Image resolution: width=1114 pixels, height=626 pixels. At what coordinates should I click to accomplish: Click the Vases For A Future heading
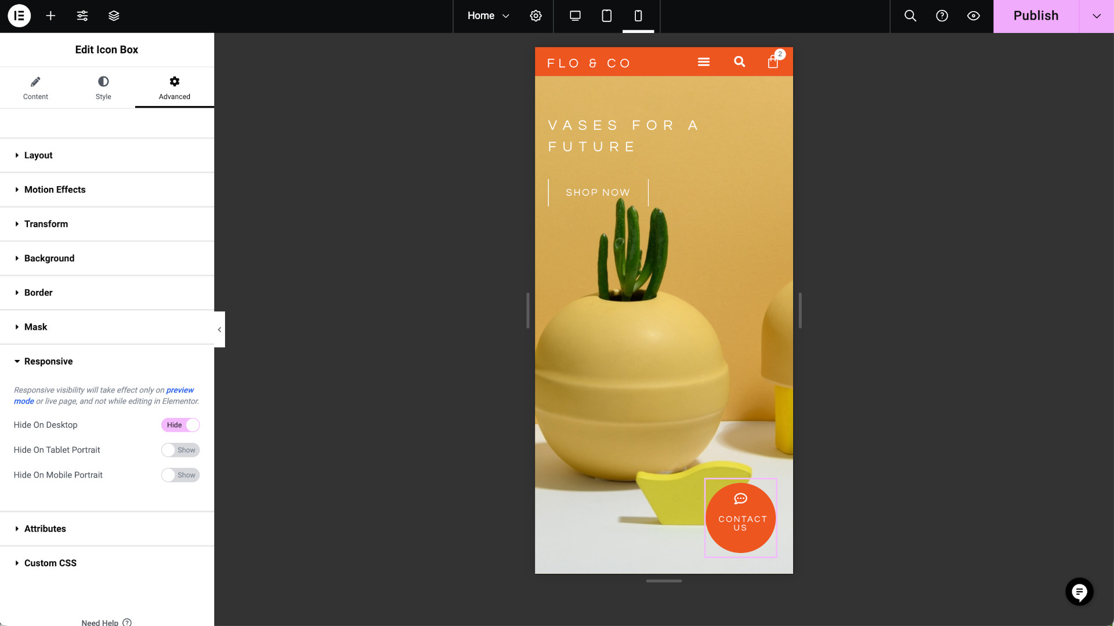[624, 136]
